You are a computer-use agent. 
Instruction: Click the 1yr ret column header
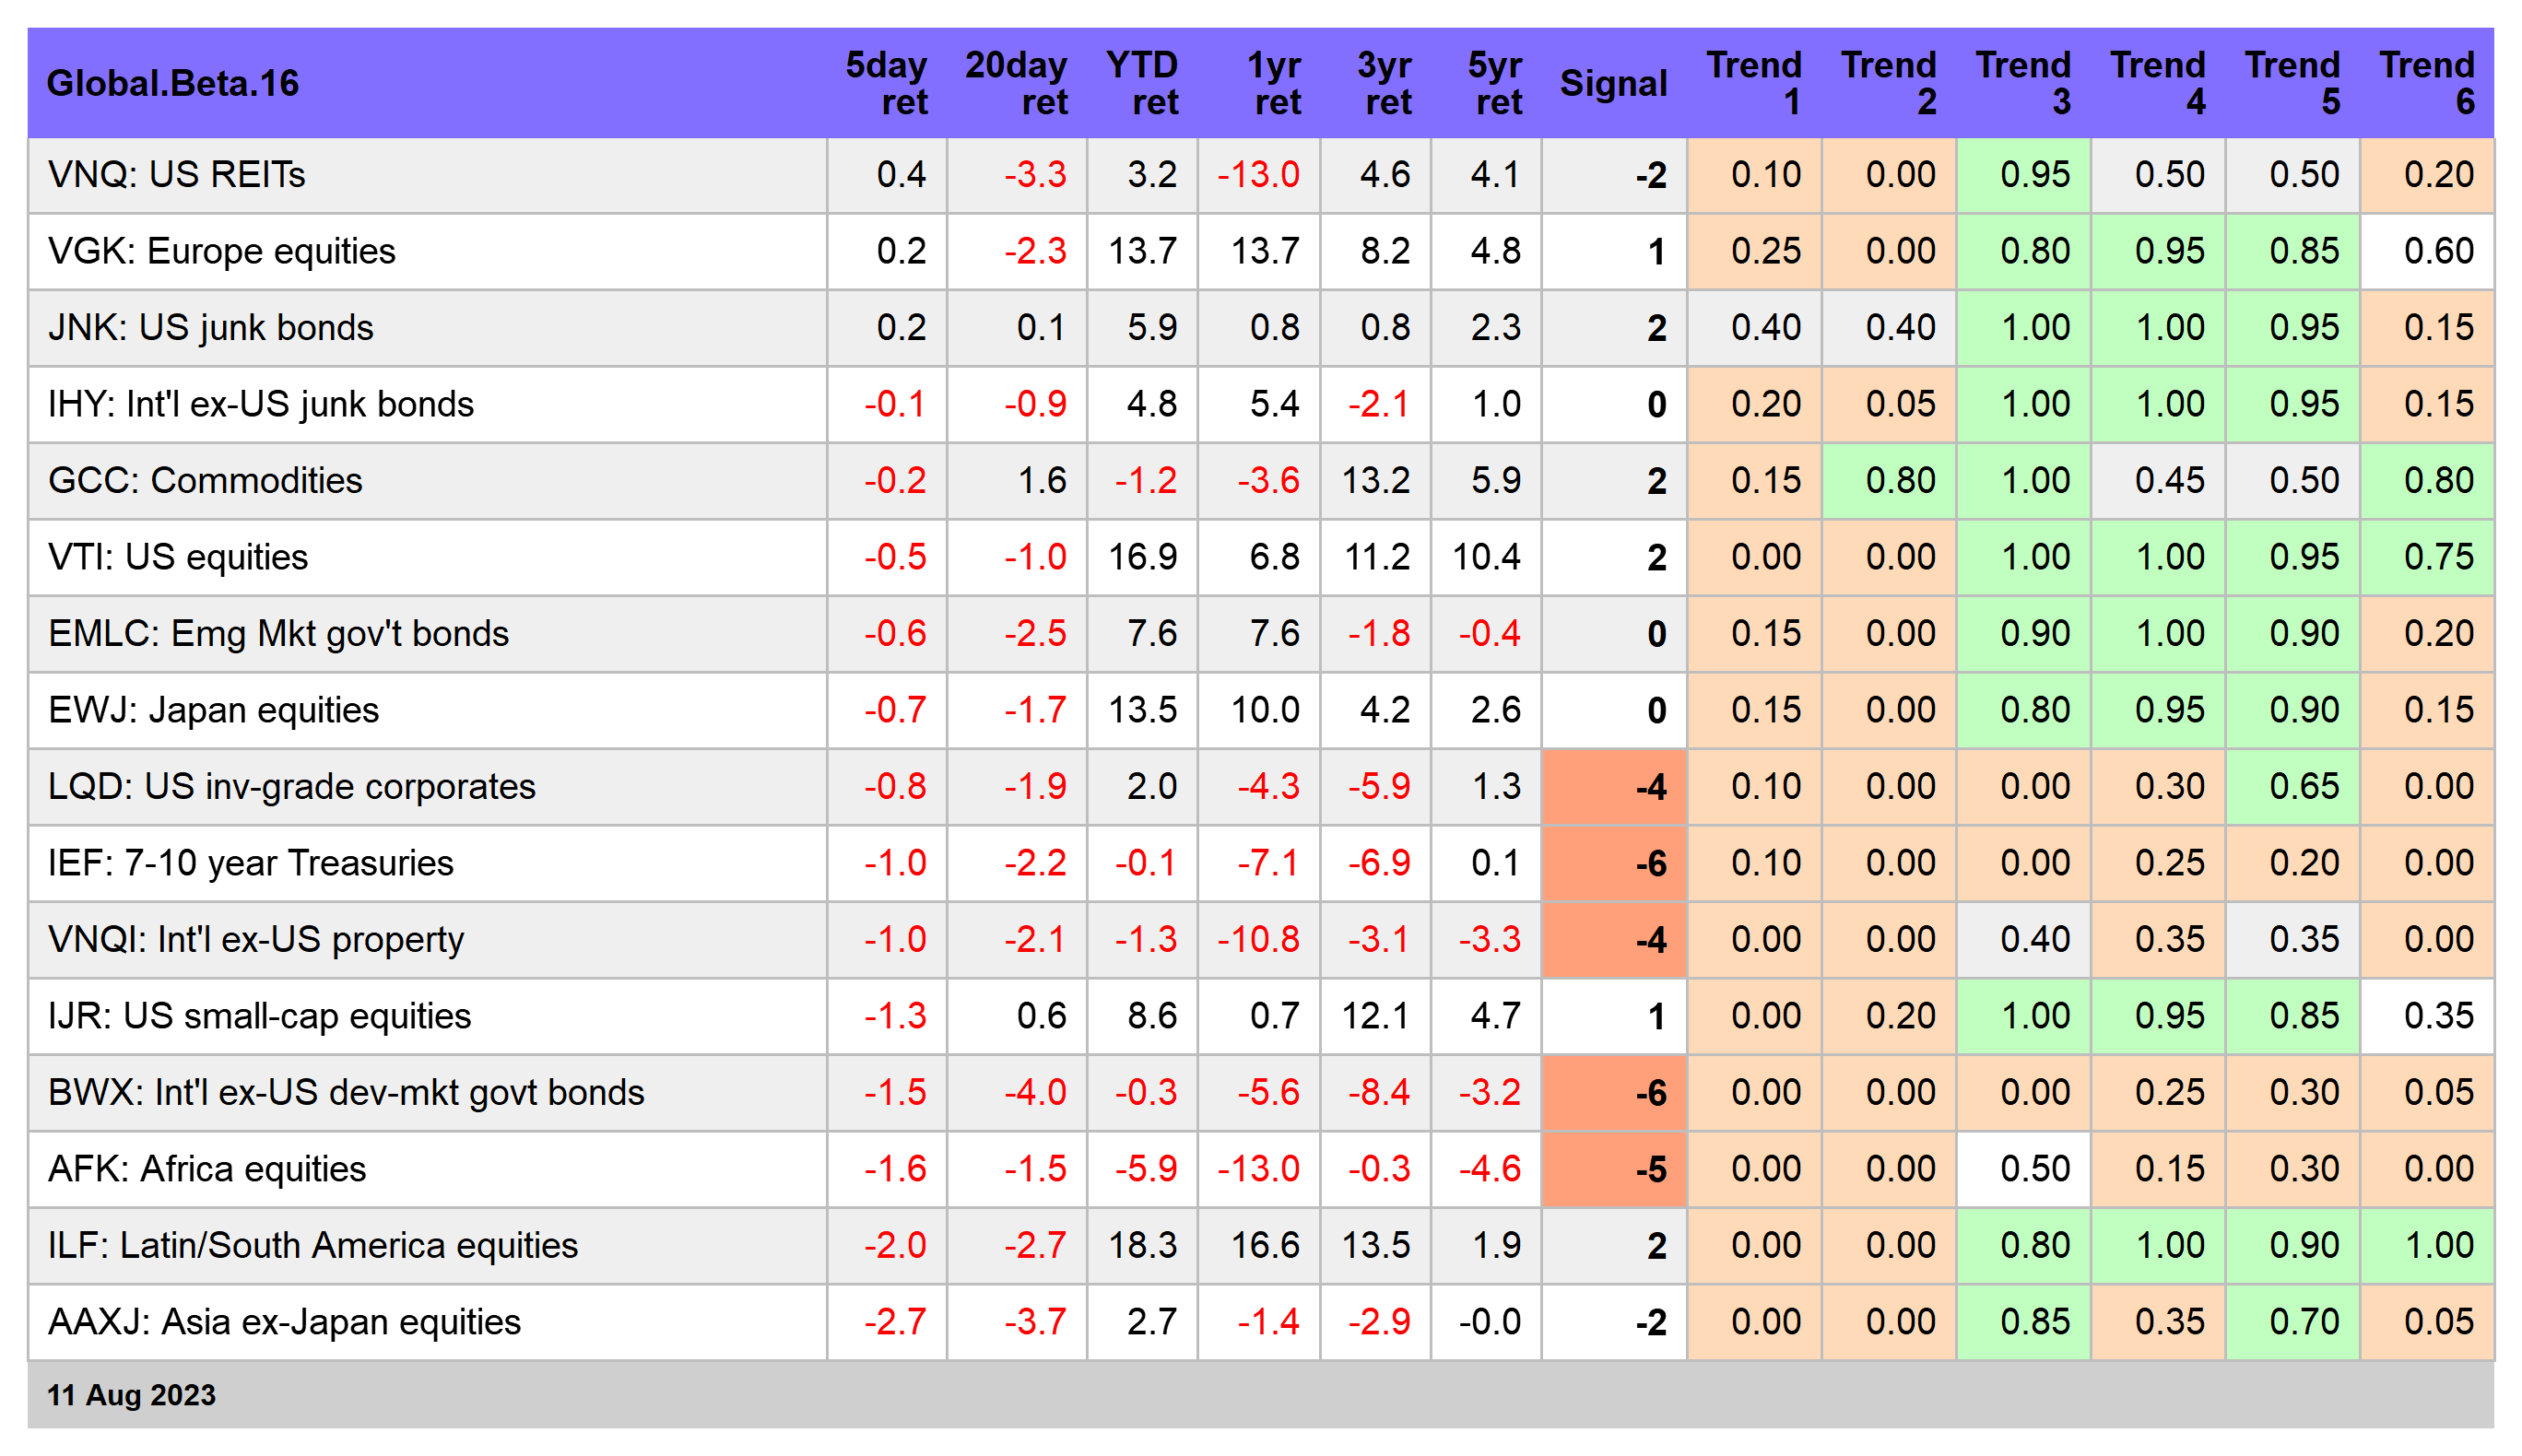point(1273,83)
